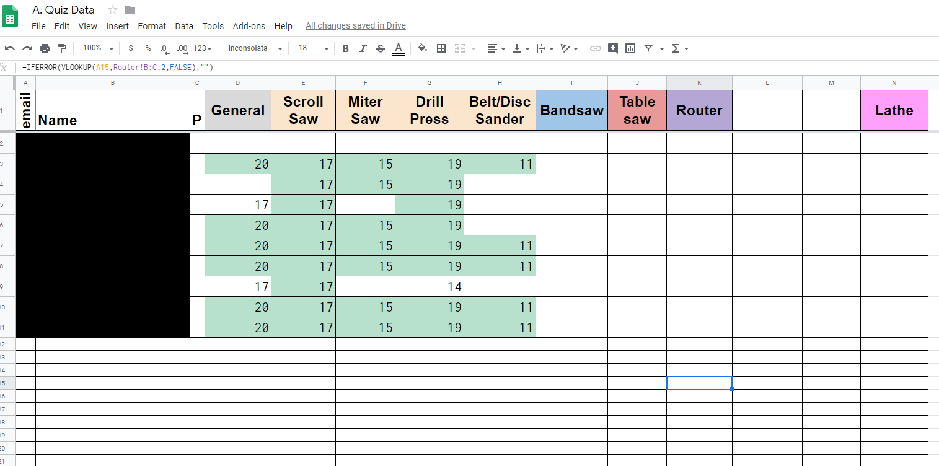Toggle italic formatting
The height and width of the screenshot is (466, 939).
363,48
